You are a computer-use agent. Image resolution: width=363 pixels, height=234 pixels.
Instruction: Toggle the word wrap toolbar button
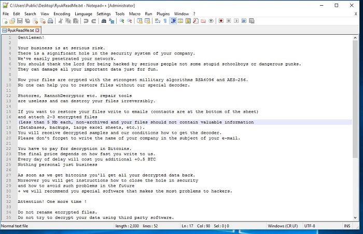pos(158,21)
